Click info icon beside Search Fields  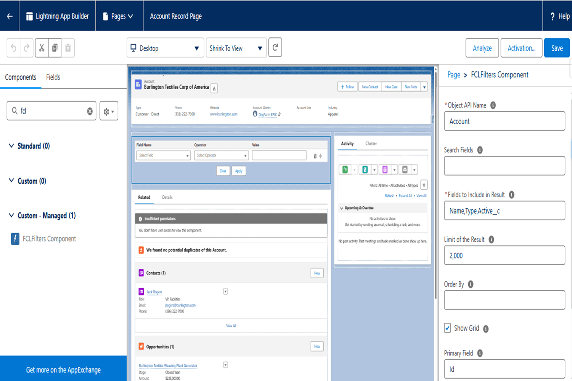point(480,150)
